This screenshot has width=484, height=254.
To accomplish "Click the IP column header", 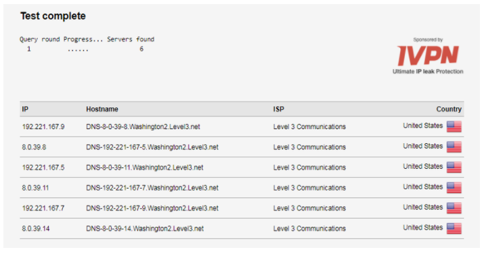I will point(25,109).
